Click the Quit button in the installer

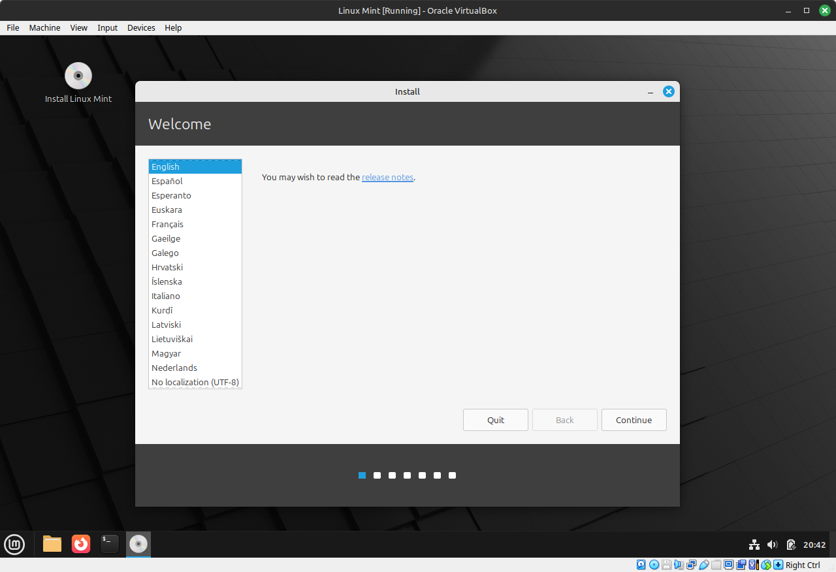point(496,420)
